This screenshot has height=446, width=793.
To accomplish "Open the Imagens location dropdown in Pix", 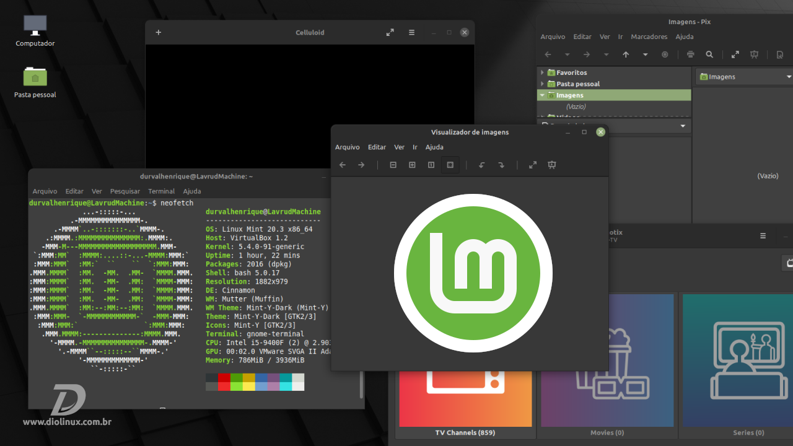I will 744,77.
